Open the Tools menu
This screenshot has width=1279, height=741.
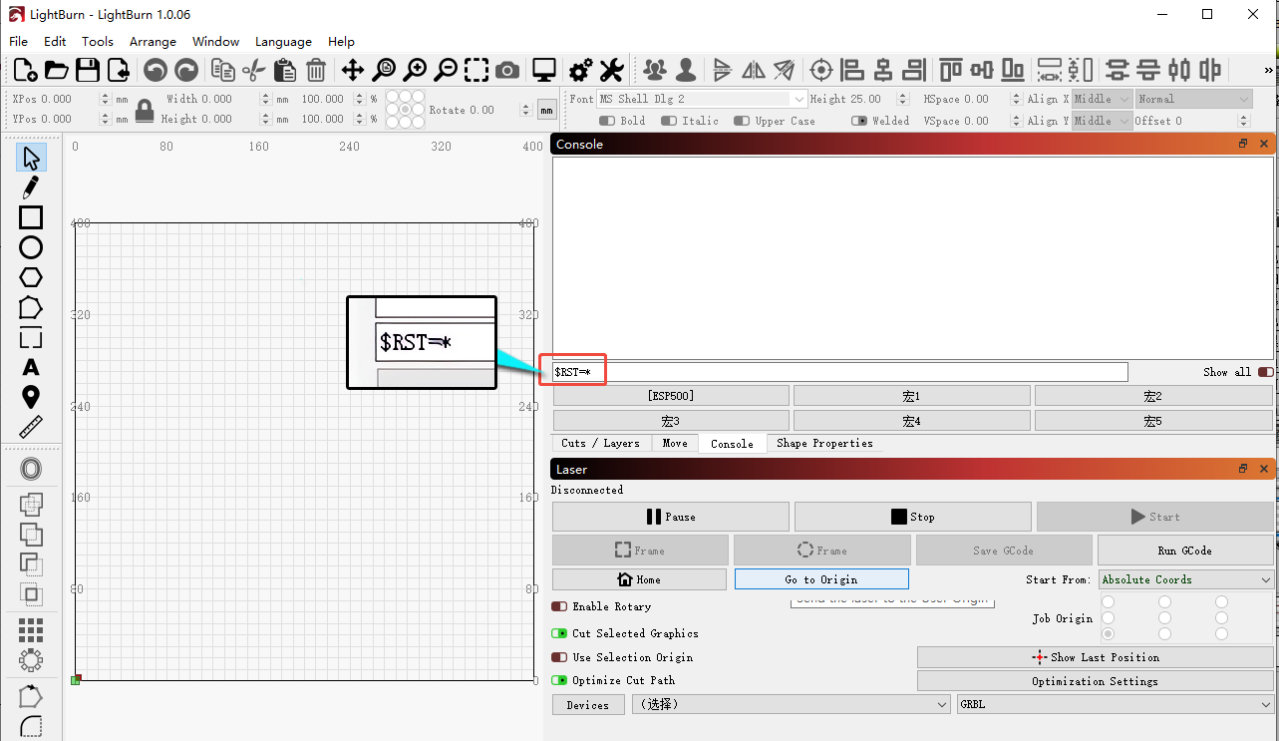point(98,42)
